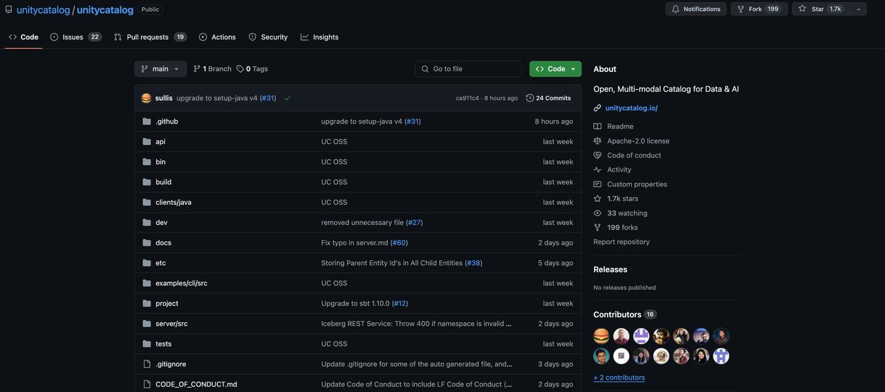The height and width of the screenshot is (392, 885).
Task: Click the .gitignore file icon
Action: point(147,364)
